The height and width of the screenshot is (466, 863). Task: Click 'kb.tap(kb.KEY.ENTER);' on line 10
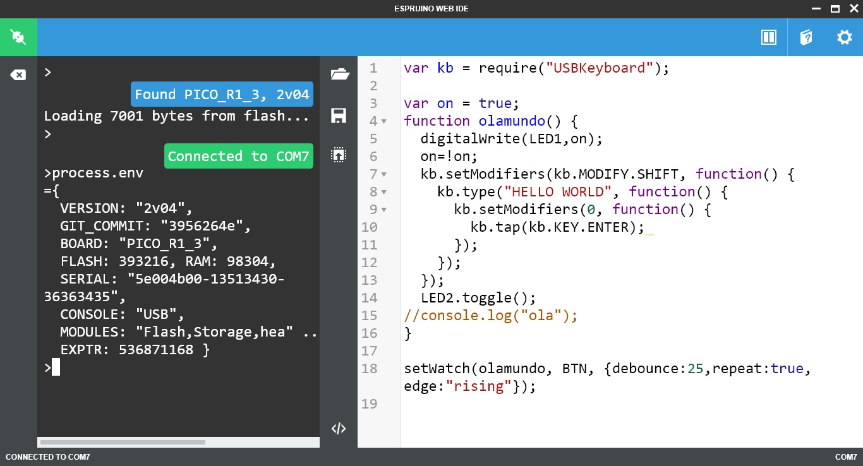[x=558, y=227]
